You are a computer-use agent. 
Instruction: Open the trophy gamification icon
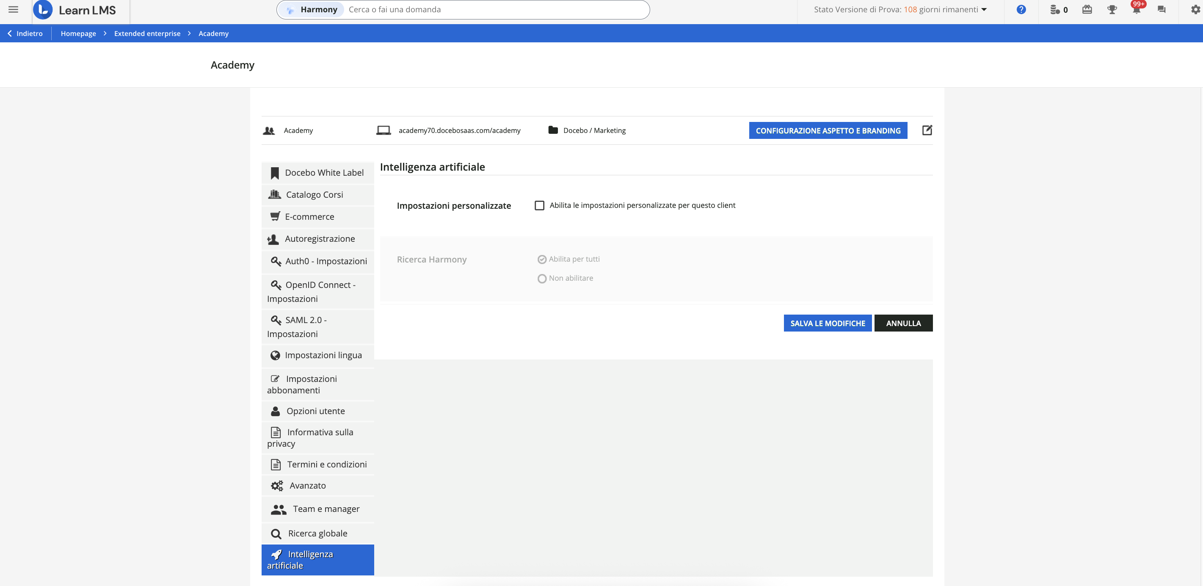click(x=1112, y=9)
